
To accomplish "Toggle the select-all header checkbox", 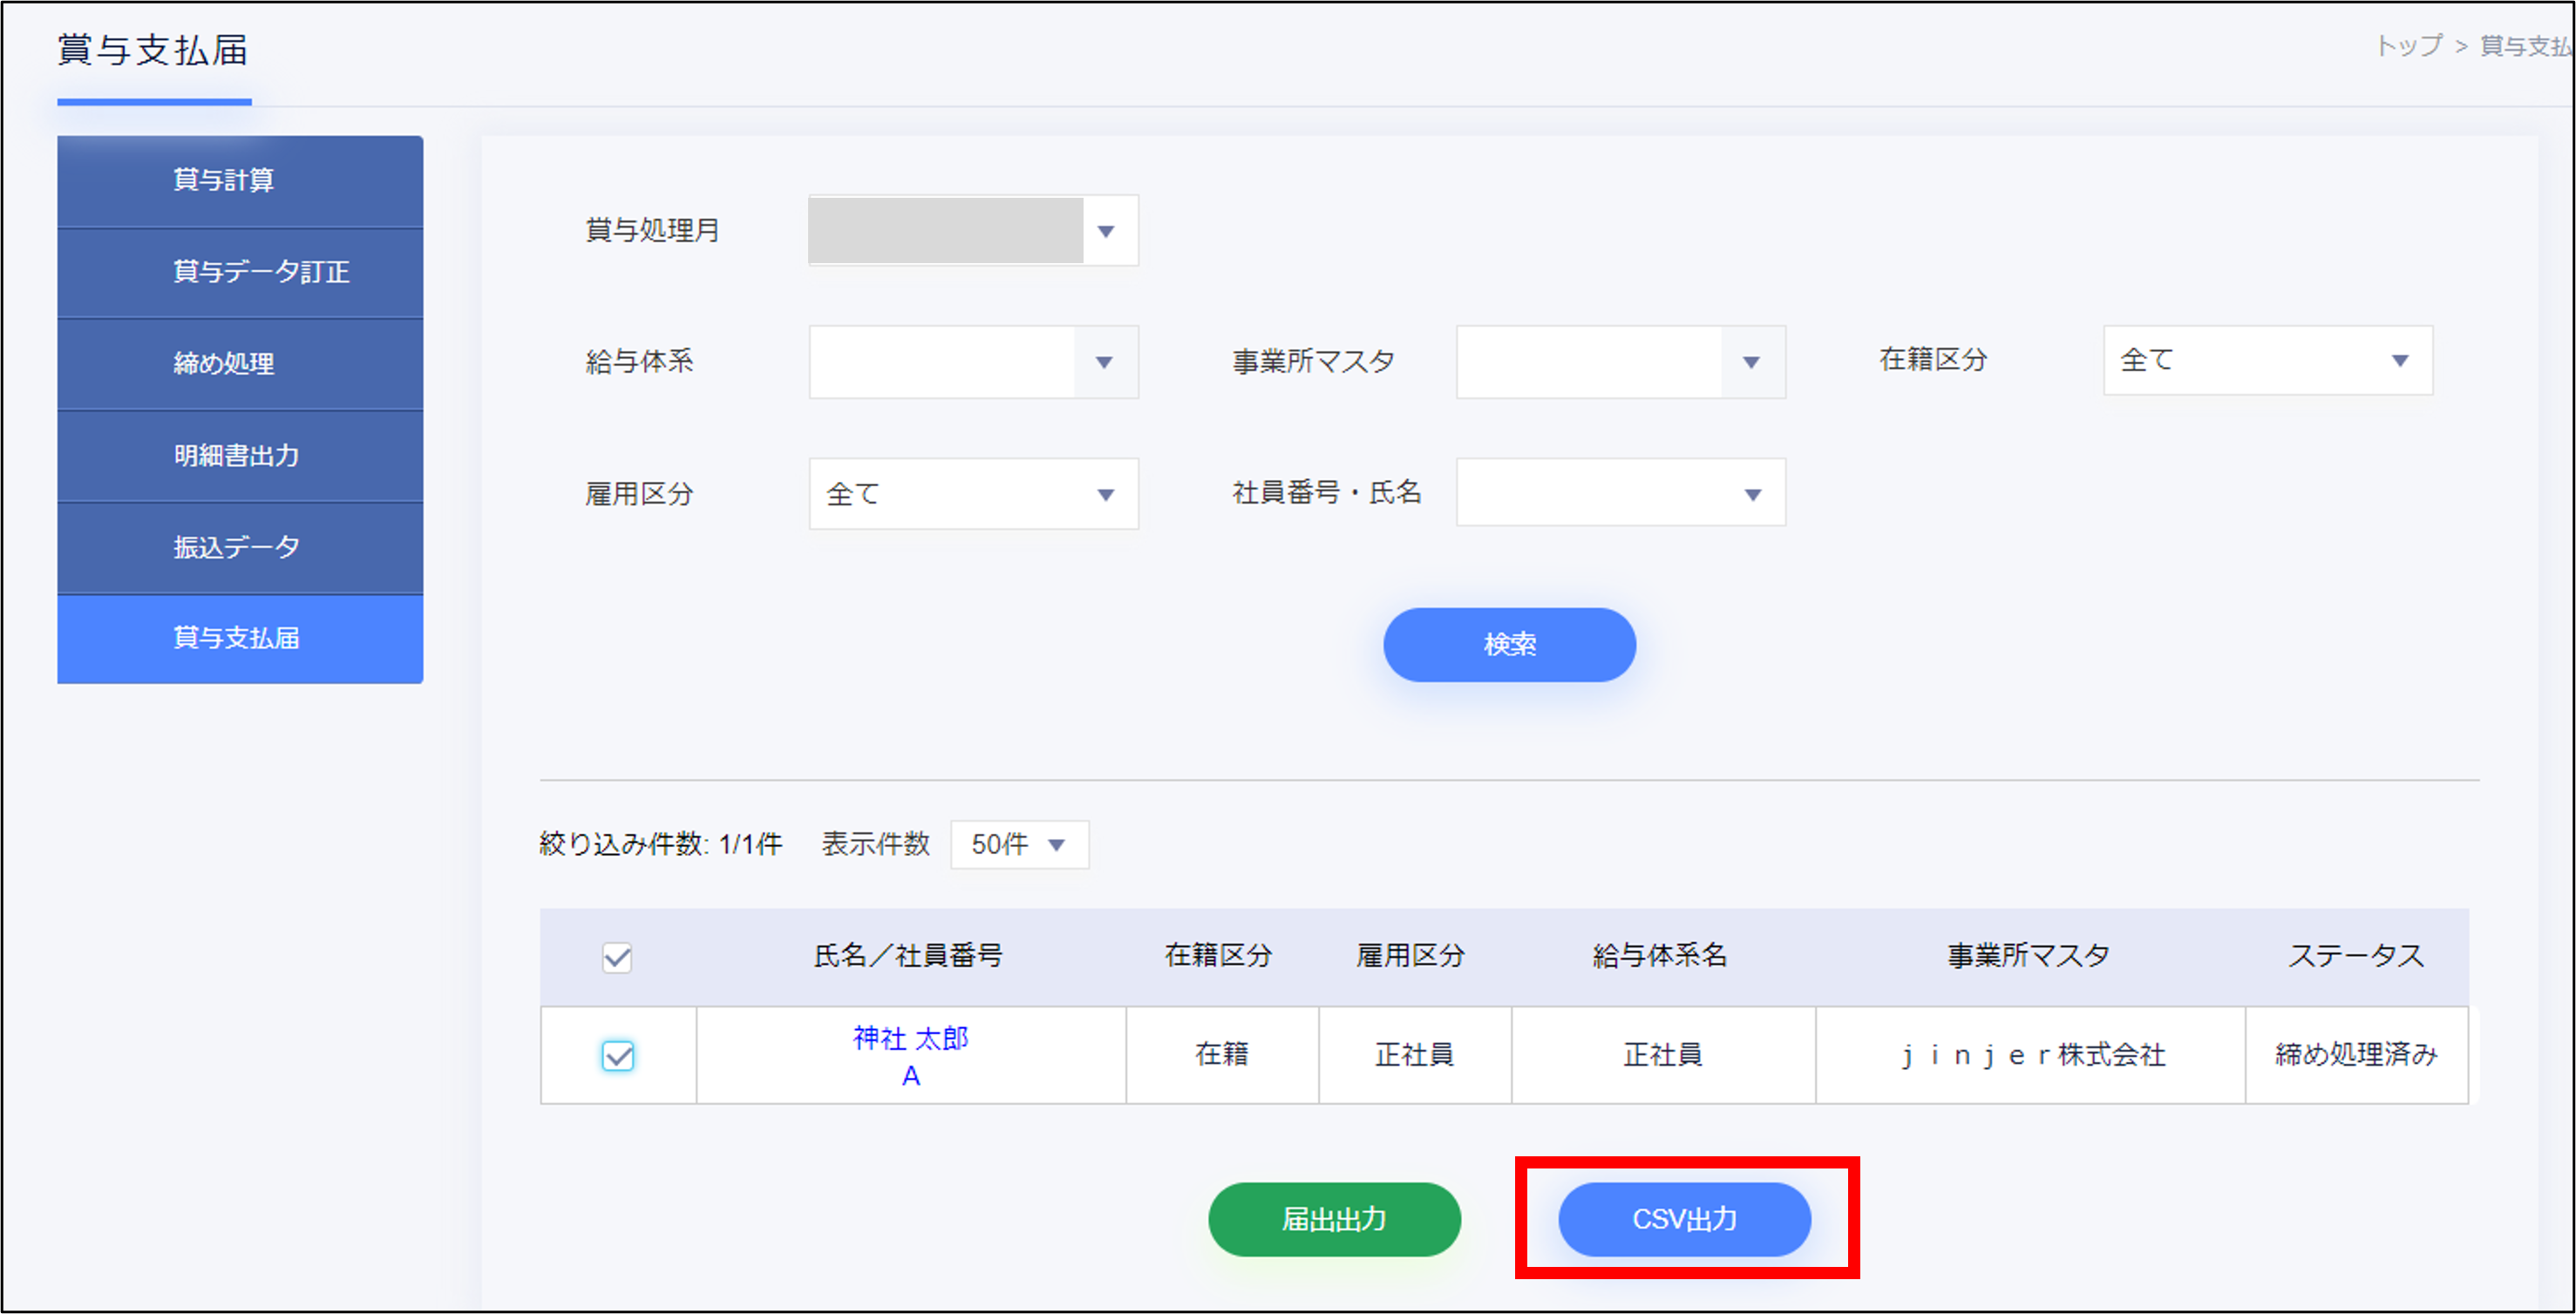I will click(x=617, y=958).
